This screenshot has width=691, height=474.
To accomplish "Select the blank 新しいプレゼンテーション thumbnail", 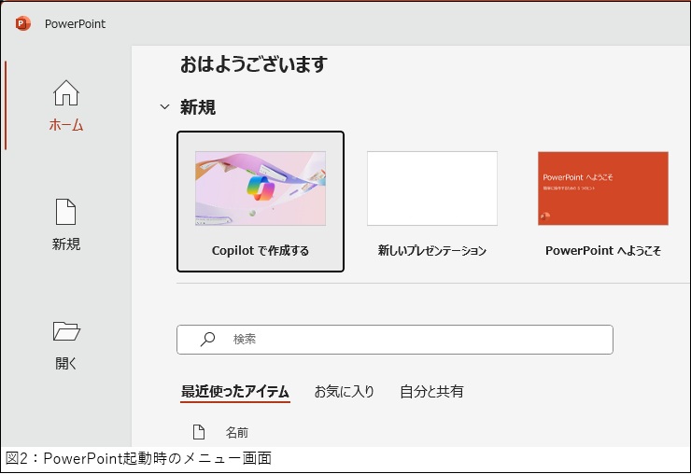I will [x=431, y=188].
